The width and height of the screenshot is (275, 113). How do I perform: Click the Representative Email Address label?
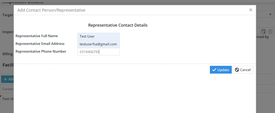(x=40, y=44)
